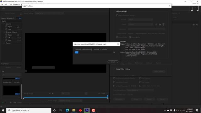Tick the Bypass checkbox under Volume
The height and width of the screenshot is (113, 201).
click(x=18, y=27)
